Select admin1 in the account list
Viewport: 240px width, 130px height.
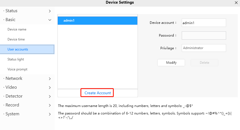click(x=97, y=21)
